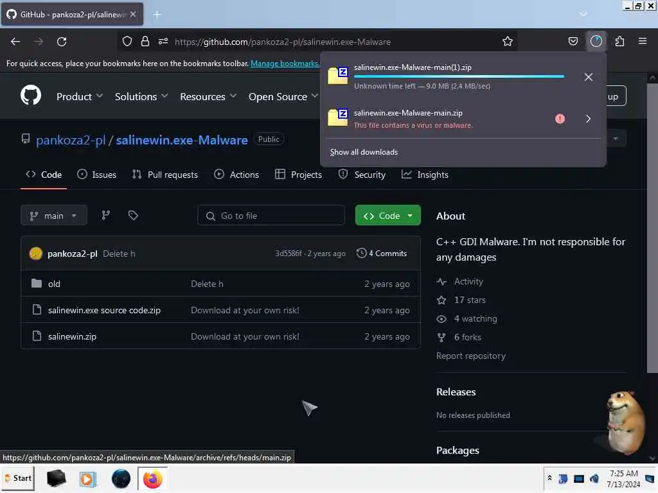
Task: Open the extensions puzzle icon
Action: (x=619, y=42)
